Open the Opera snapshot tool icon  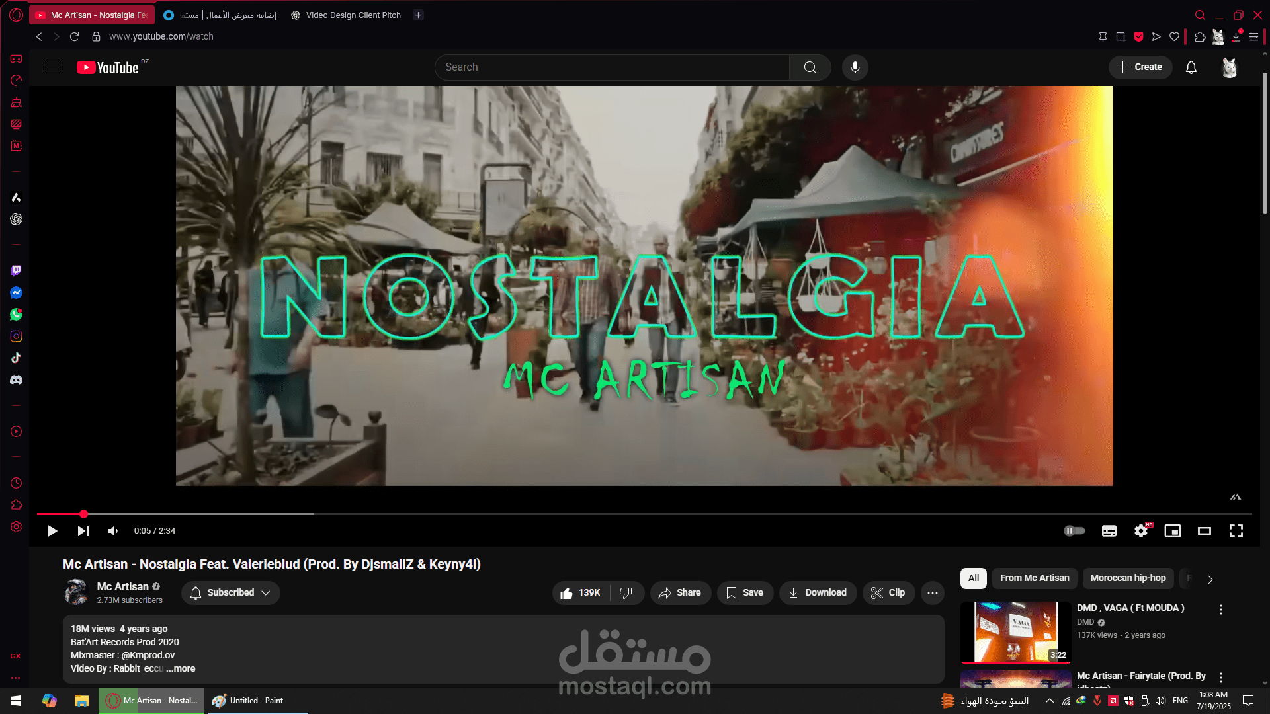(1121, 37)
